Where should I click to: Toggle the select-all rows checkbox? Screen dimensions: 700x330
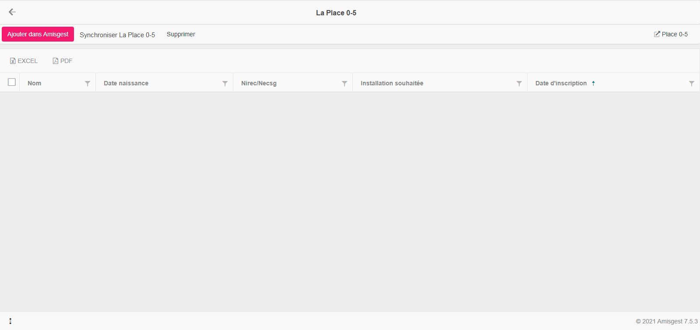(12, 82)
